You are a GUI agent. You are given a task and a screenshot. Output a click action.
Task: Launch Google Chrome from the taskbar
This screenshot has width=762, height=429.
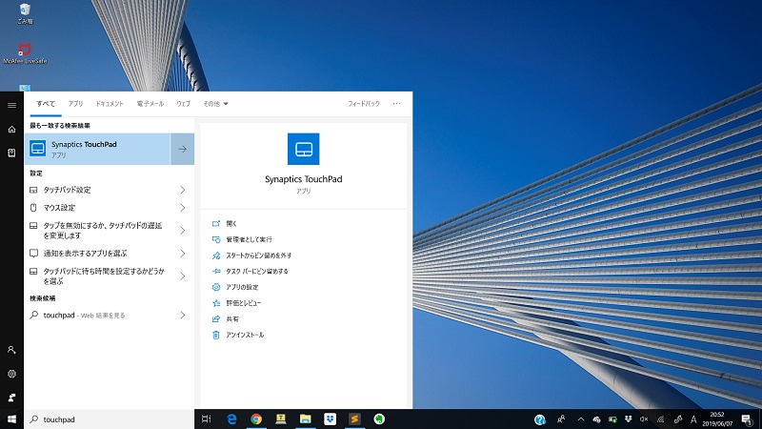coord(256,419)
